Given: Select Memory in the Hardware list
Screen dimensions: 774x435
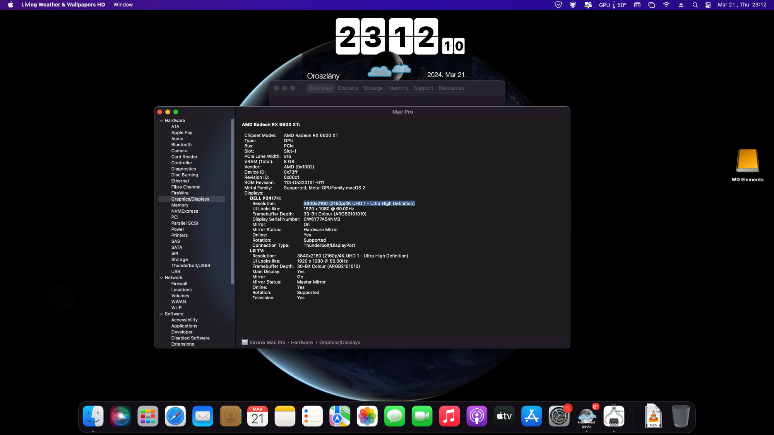Looking at the screenshot, I should coord(180,205).
